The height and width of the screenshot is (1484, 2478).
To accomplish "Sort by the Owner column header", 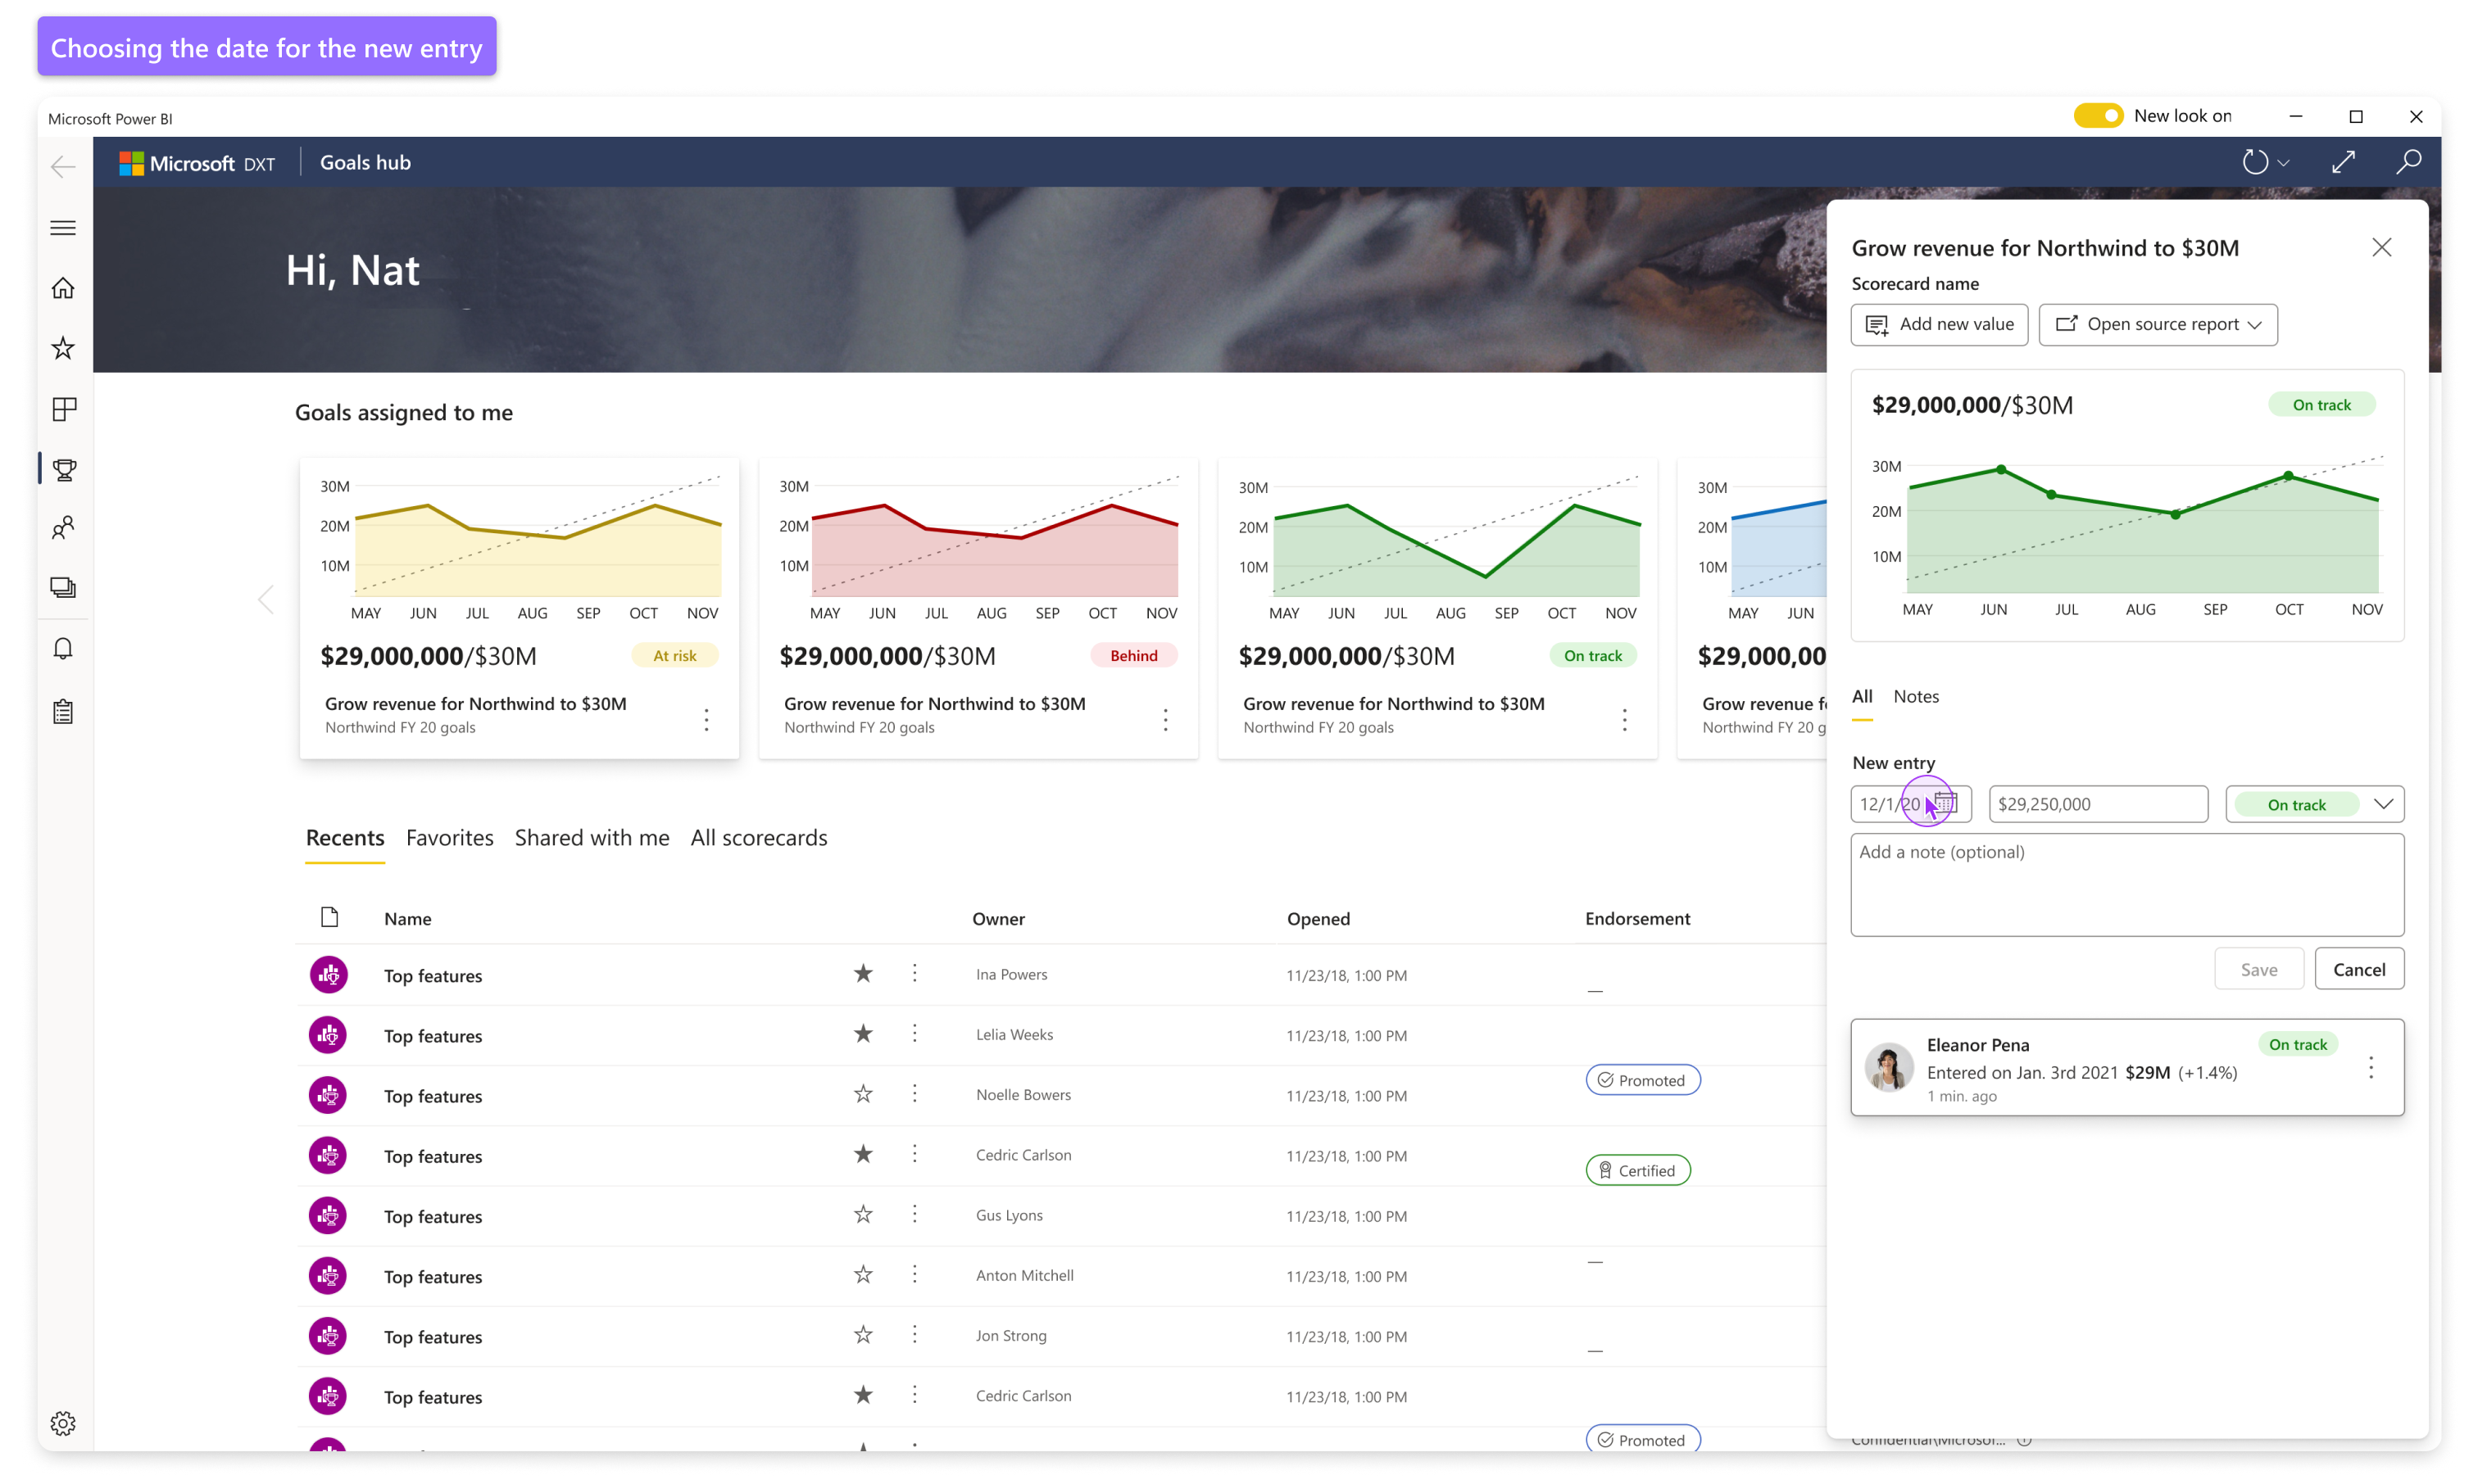I will point(998,918).
